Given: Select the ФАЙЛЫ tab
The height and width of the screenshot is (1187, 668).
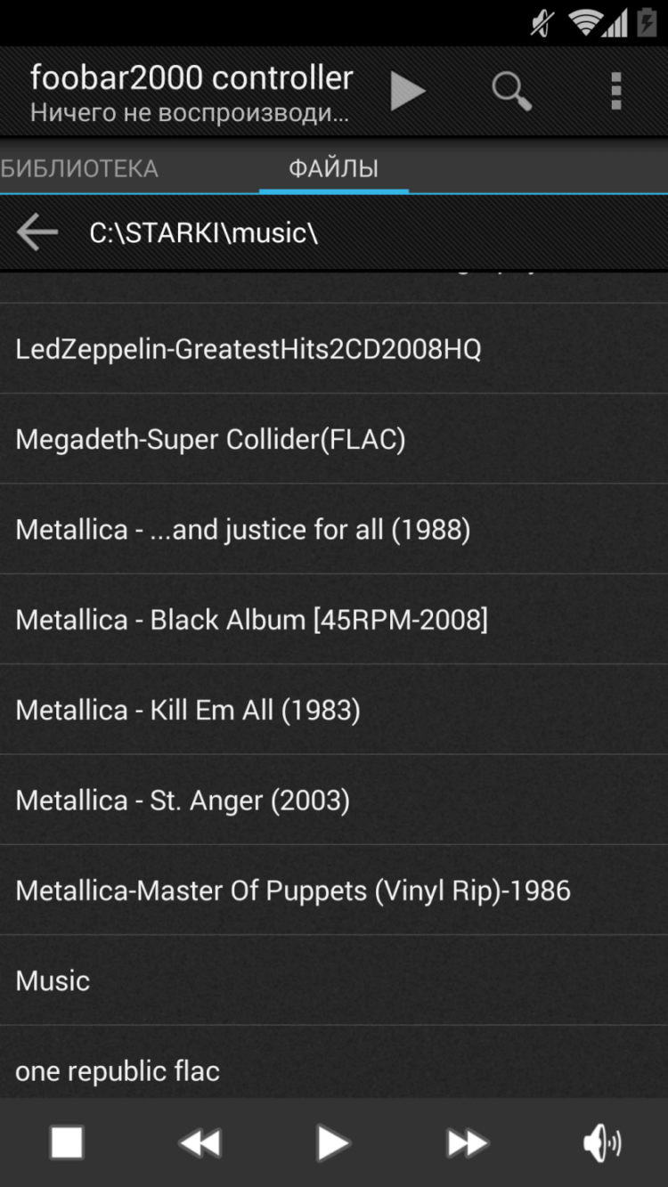Looking at the screenshot, I should pos(333,167).
